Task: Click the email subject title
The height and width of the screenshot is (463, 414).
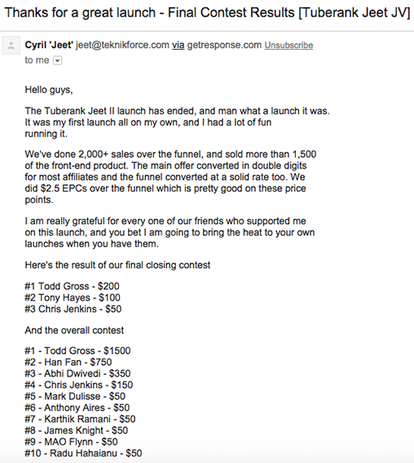Action: (207, 13)
